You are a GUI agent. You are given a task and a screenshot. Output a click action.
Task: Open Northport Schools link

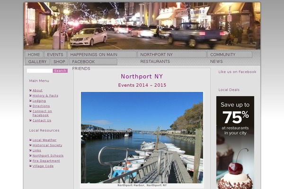tap(48, 156)
